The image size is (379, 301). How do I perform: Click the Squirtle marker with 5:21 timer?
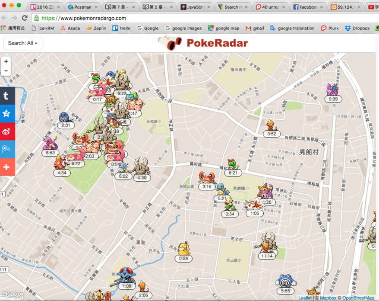pos(221,190)
